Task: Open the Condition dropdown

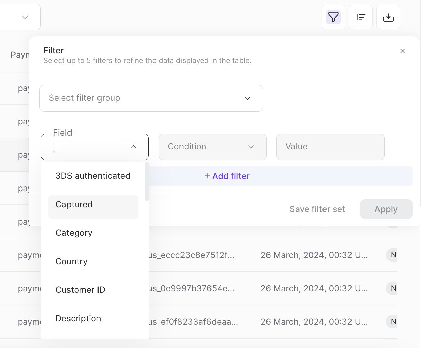Action: [213, 147]
